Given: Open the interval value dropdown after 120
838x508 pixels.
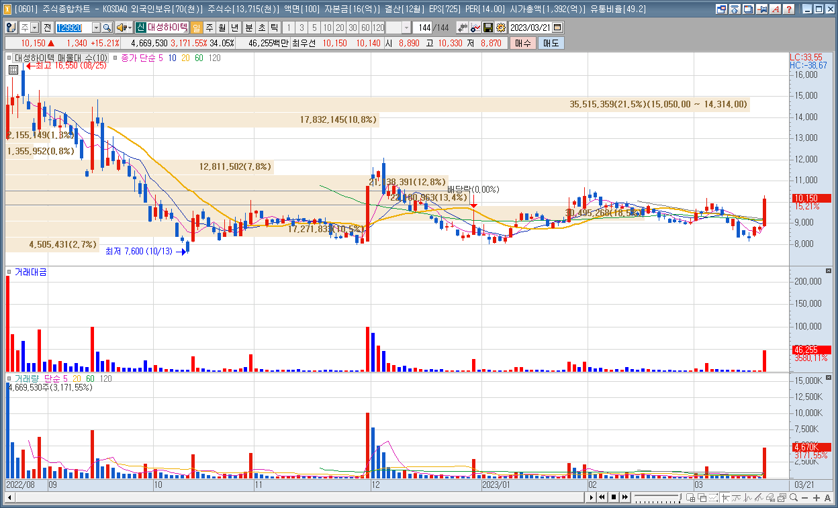Looking at the screenshot, I should coord(407,28).
